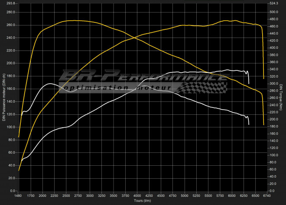Click the 500.0 tick on torque axis

click(273, 12)
